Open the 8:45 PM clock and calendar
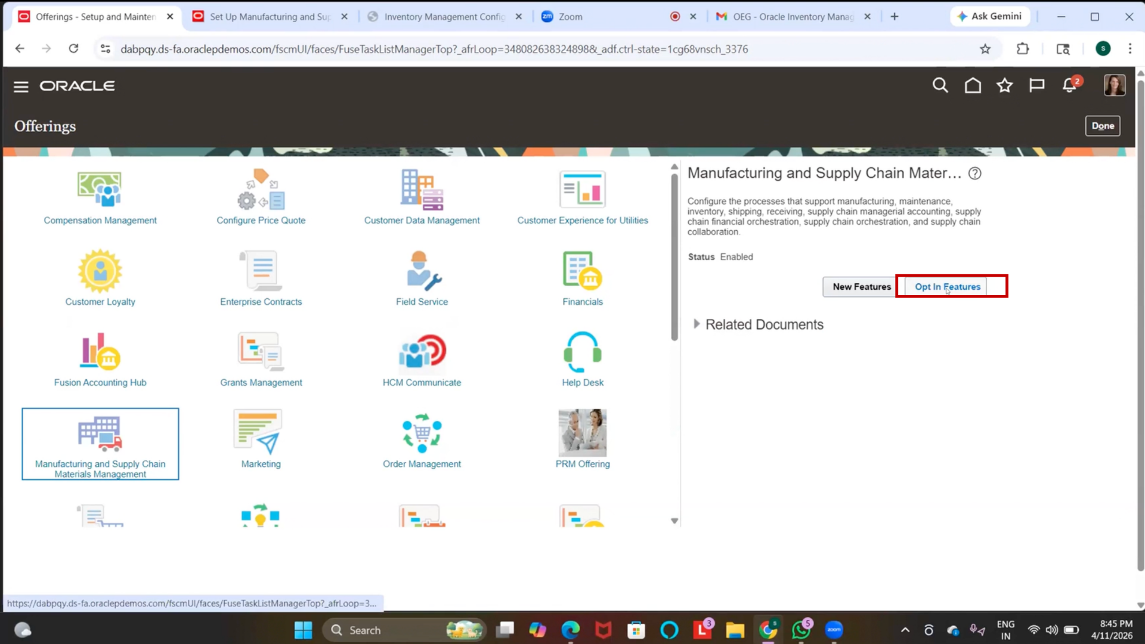Image resolution: width=1145 pixels, height=644 pixels. 1112,630
